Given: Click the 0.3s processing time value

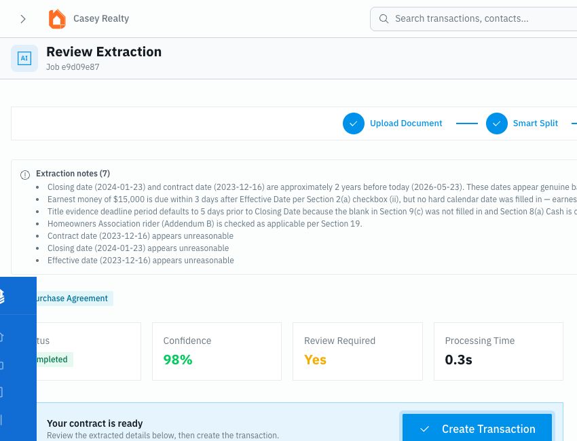Looking at the screenshot, I should [458, 360].
